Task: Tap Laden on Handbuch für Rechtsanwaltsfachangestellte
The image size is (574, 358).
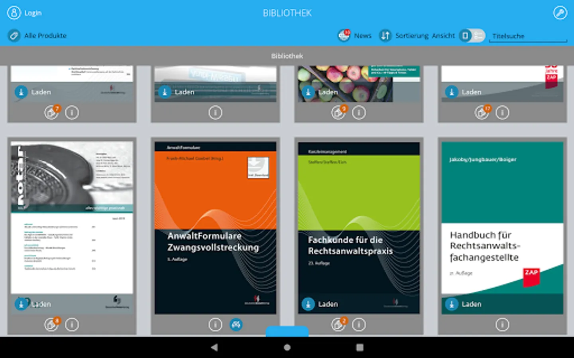Action: (463, 304)
